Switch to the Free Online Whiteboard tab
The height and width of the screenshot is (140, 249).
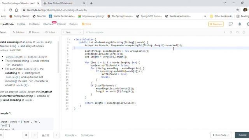click(x=60, y=3)
